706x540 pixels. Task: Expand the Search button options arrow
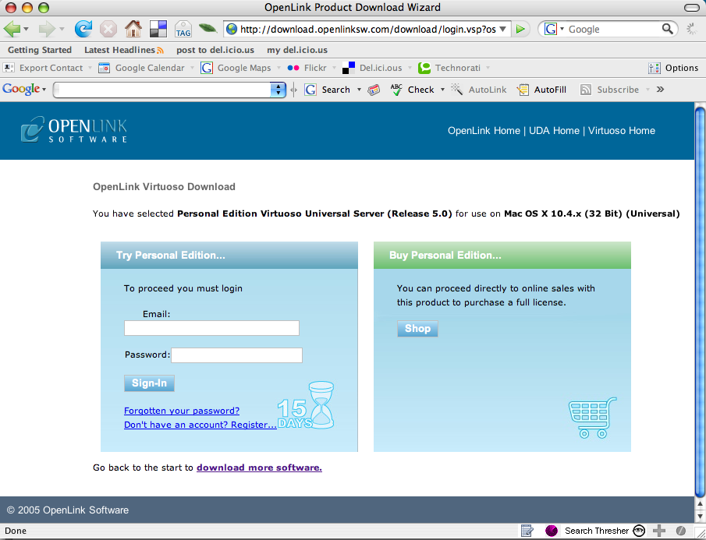pos(359,90)
